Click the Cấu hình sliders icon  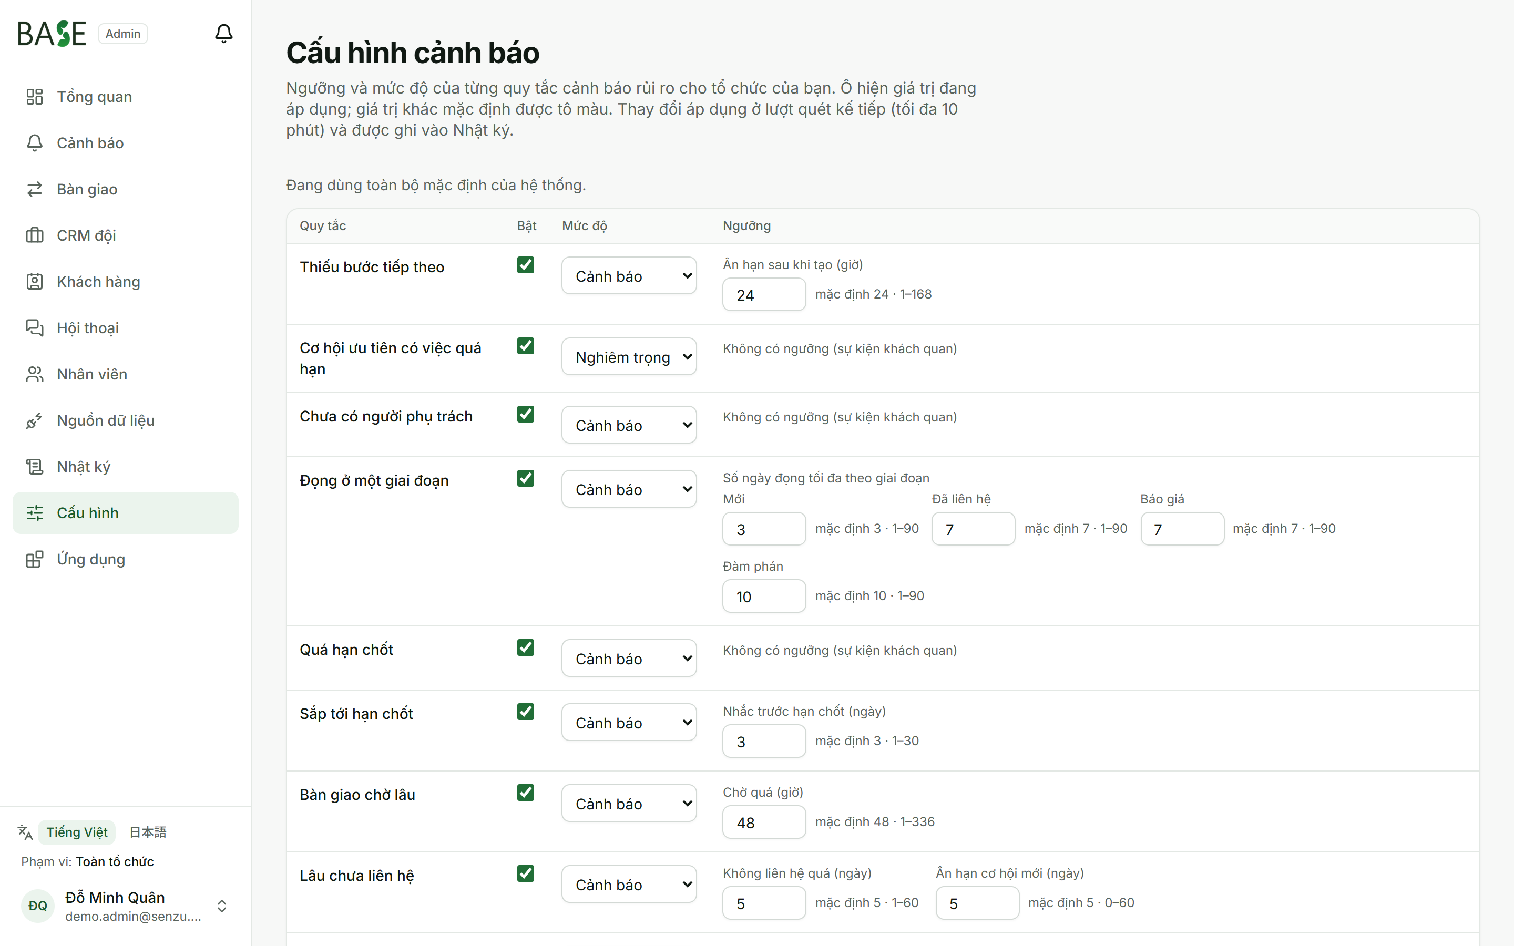[34, 513]
